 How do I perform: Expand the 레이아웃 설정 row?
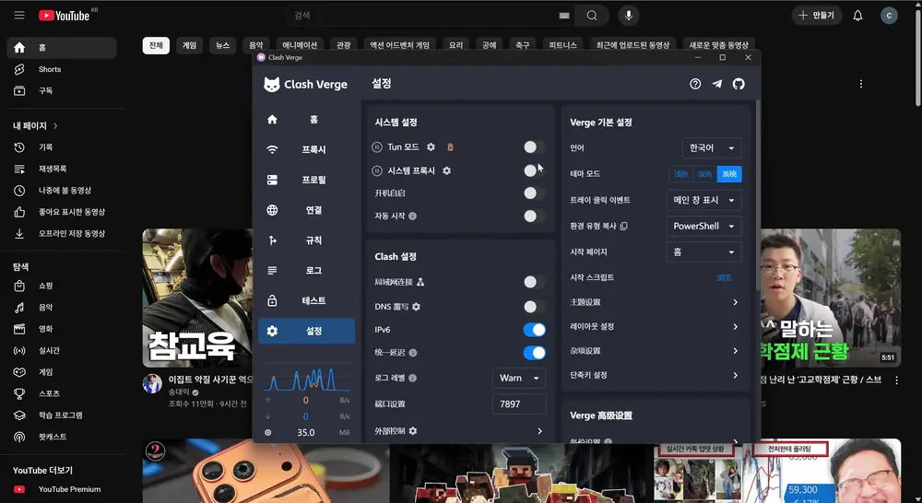coord(655,327)
